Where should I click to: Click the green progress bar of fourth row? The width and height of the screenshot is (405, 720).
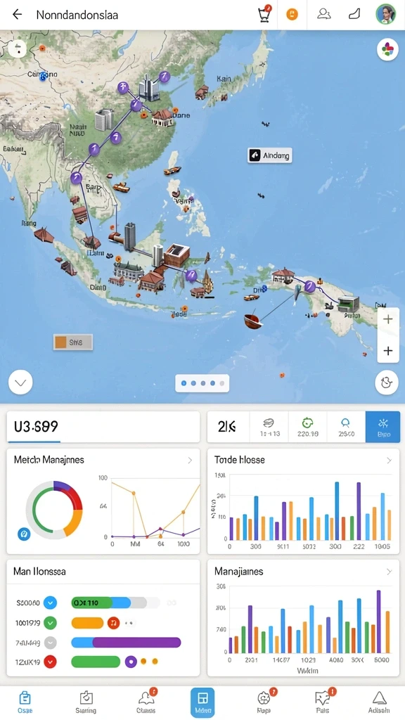tap(96, 662)
